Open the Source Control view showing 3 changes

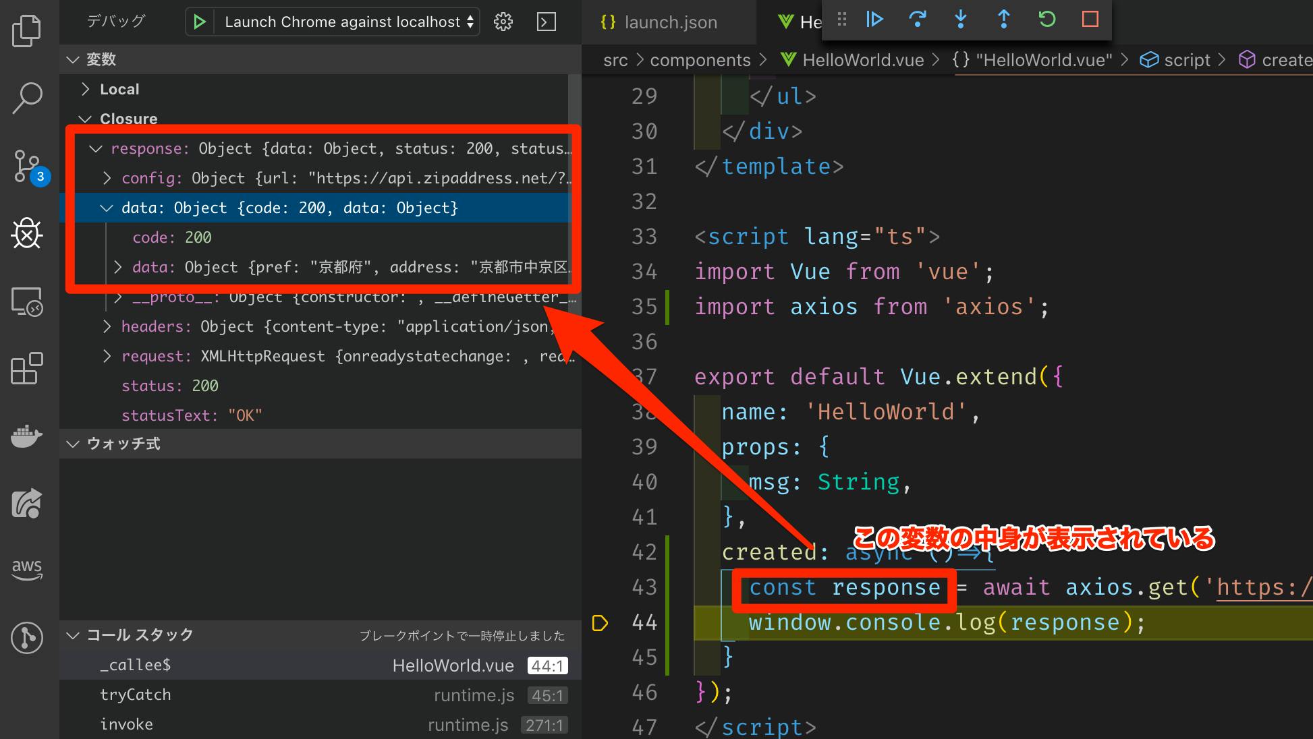[27, 167]
